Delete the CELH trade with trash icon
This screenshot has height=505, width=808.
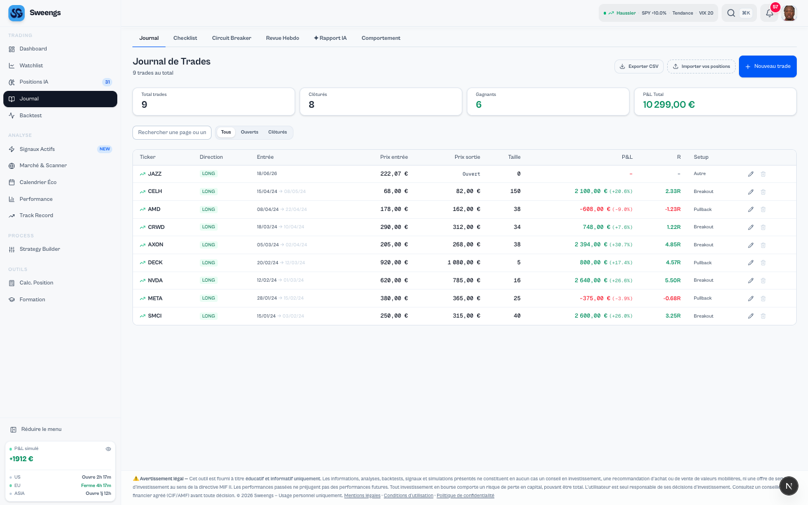tap(763, 192)
